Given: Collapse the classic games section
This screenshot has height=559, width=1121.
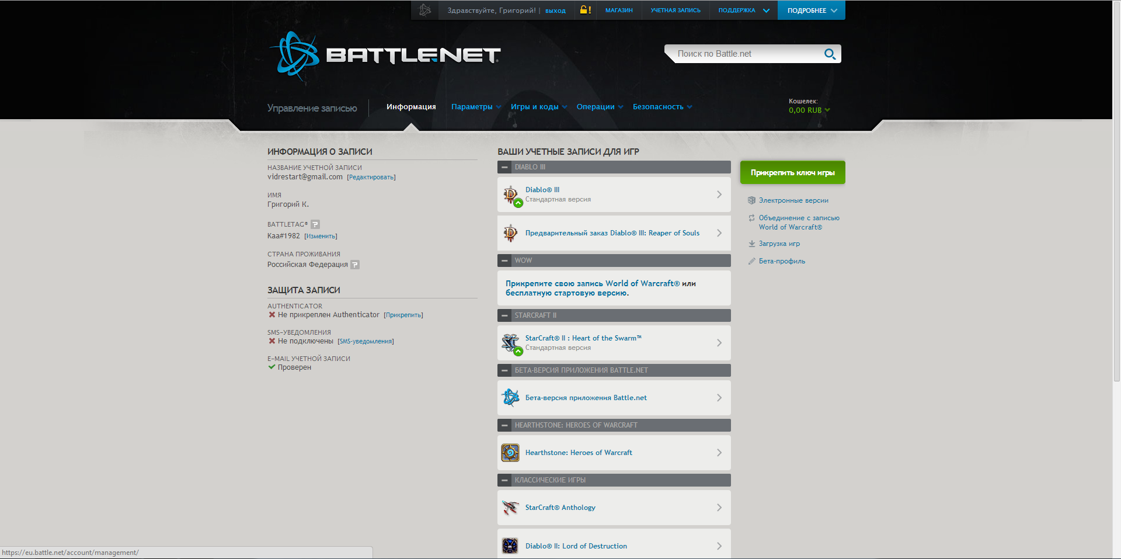Looking at the screenshot, I should [x=505, y=480].
